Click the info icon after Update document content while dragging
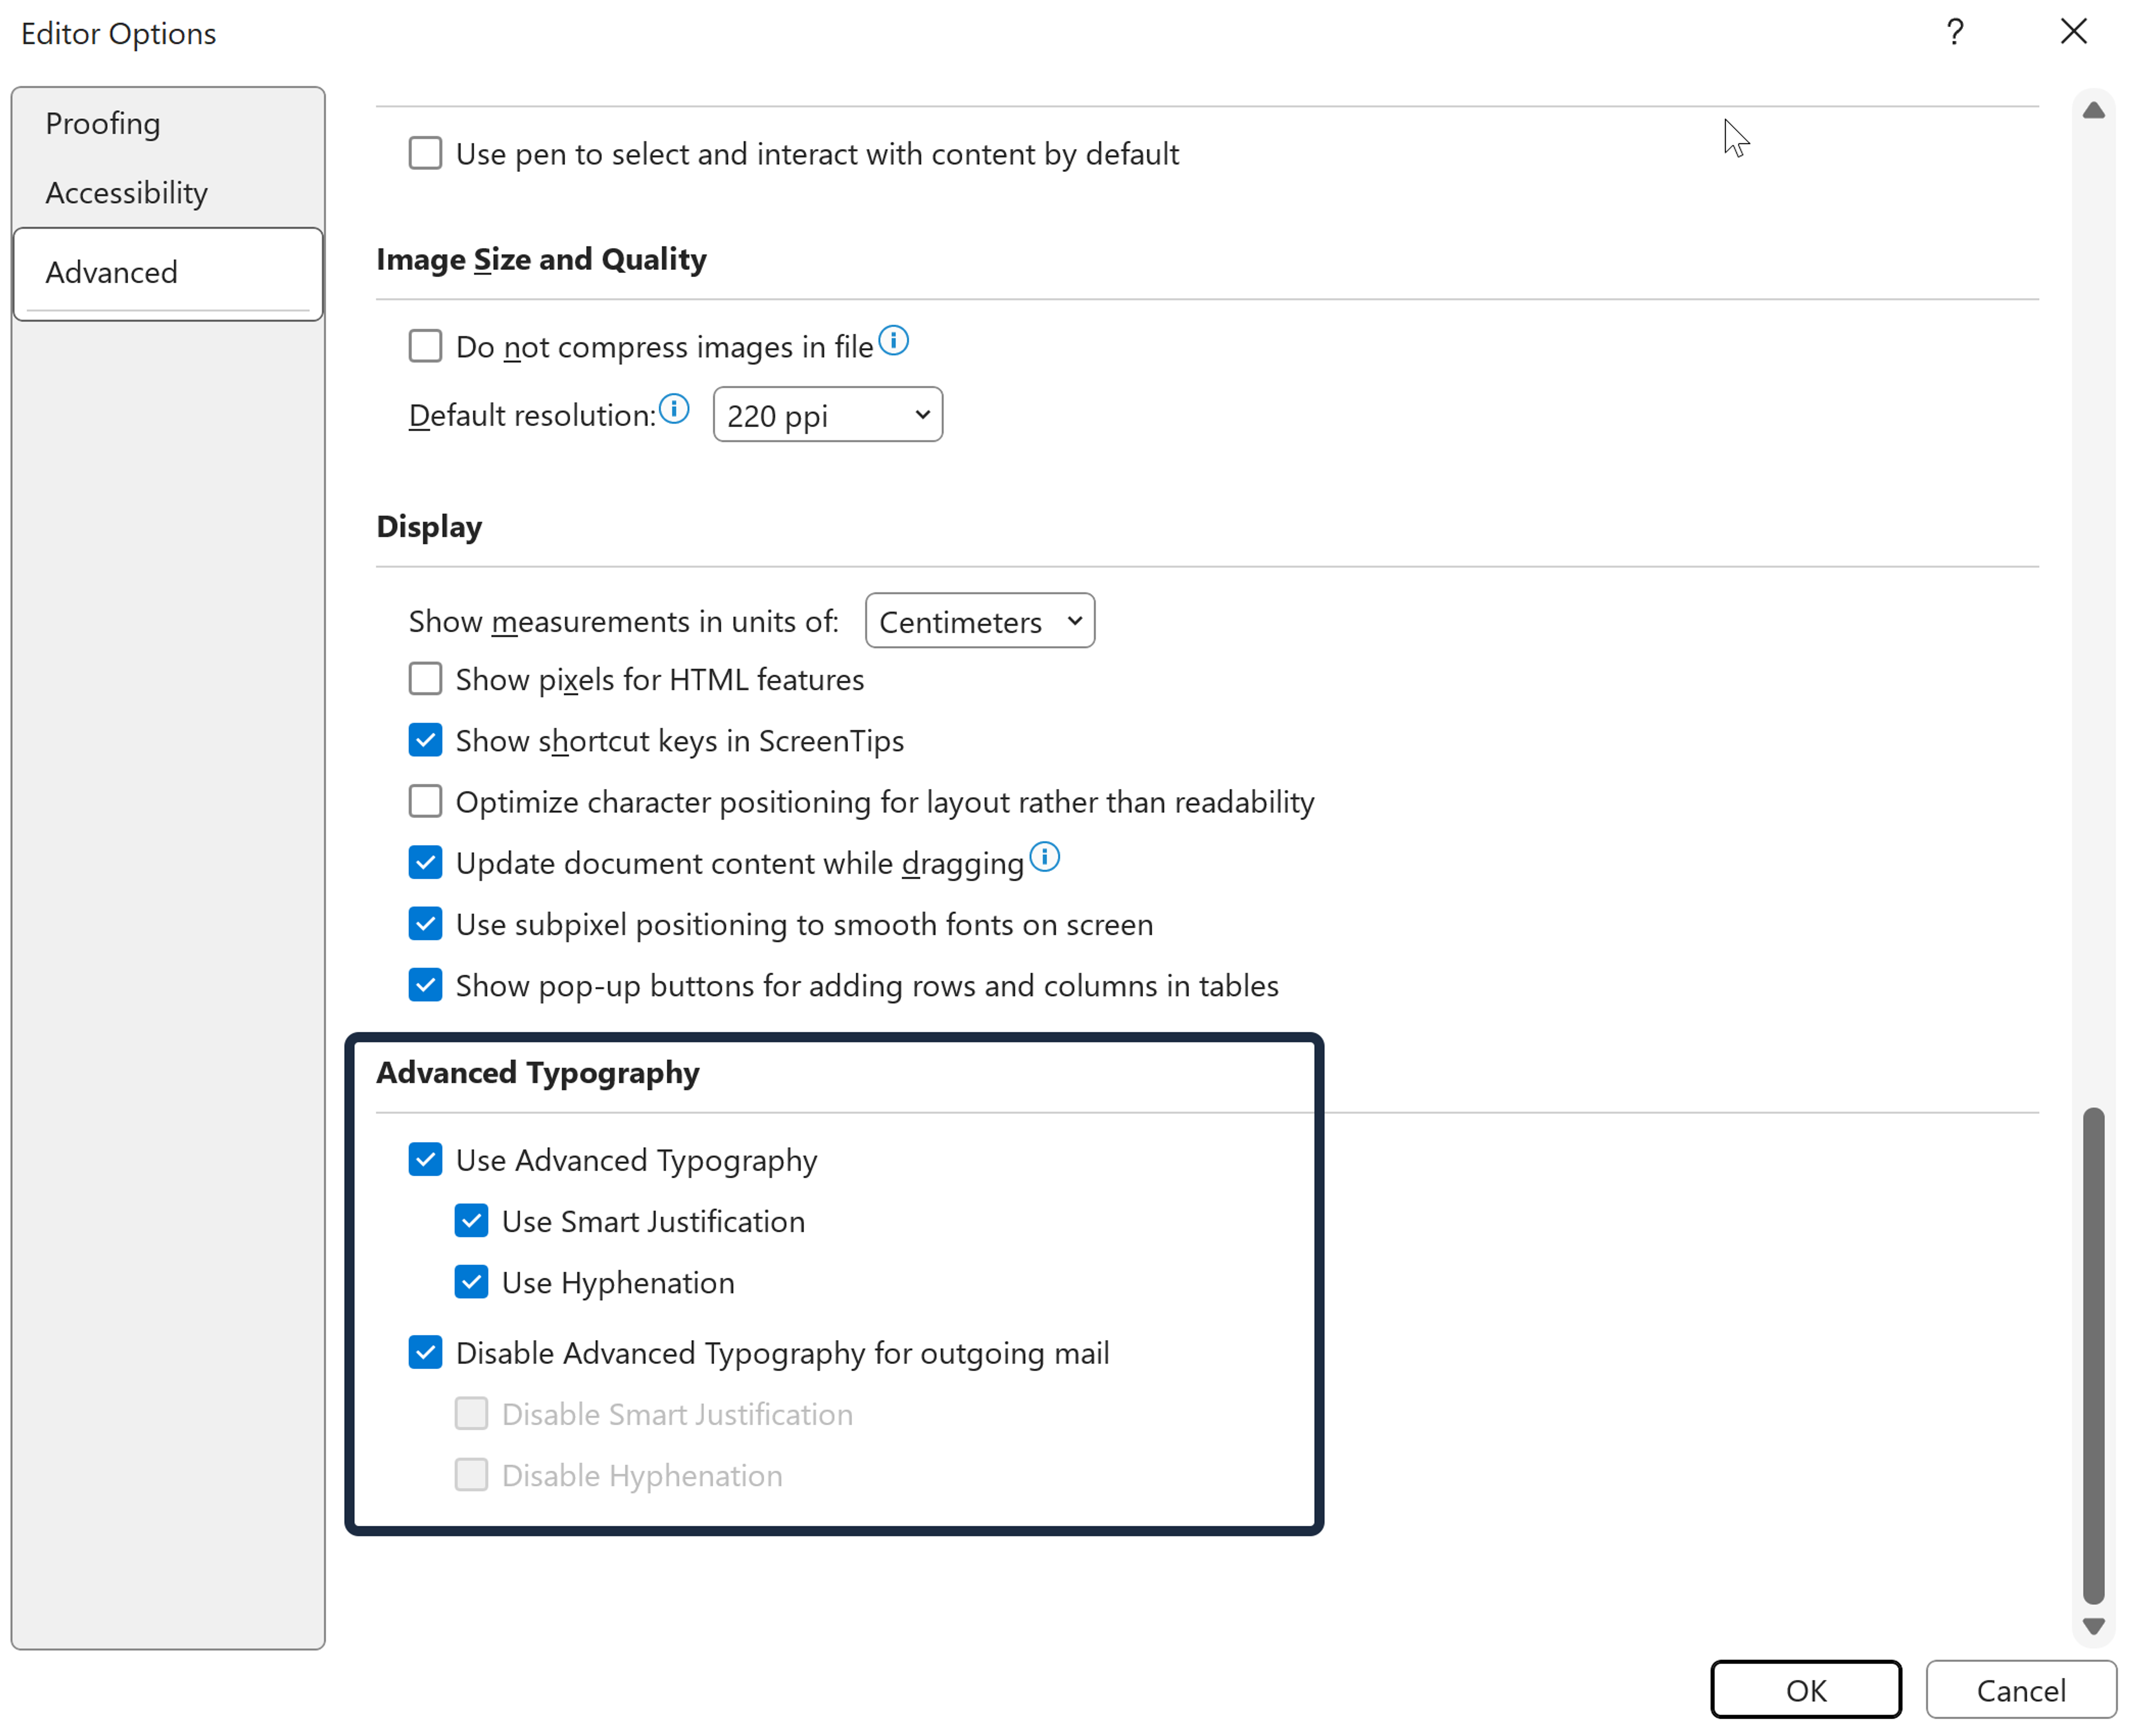Image resolution: width=2131 pixels, height=1736 pixels. 1045,857
